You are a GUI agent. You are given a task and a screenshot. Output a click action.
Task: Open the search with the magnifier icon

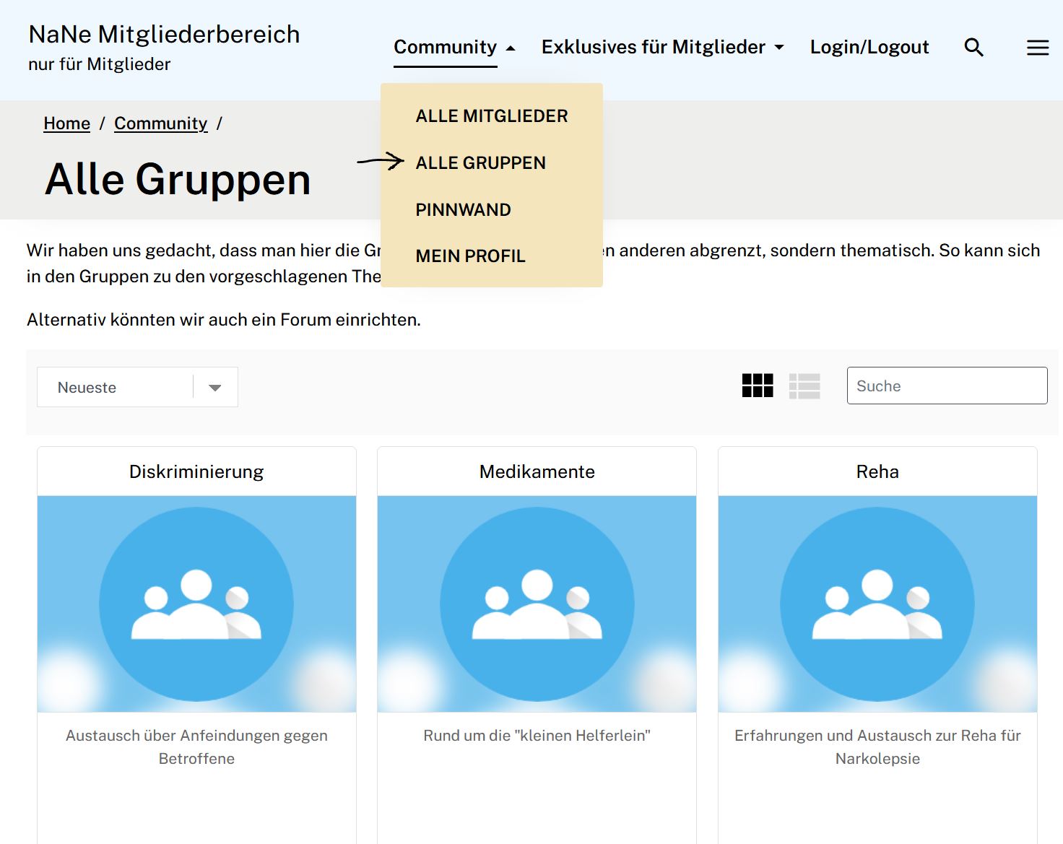tap(973, 48)
